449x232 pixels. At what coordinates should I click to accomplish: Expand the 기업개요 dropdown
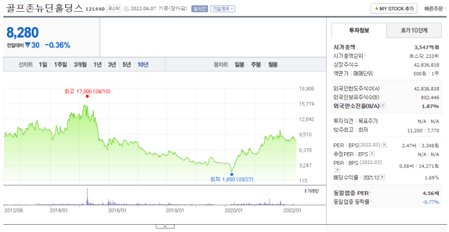coord(222,8)
